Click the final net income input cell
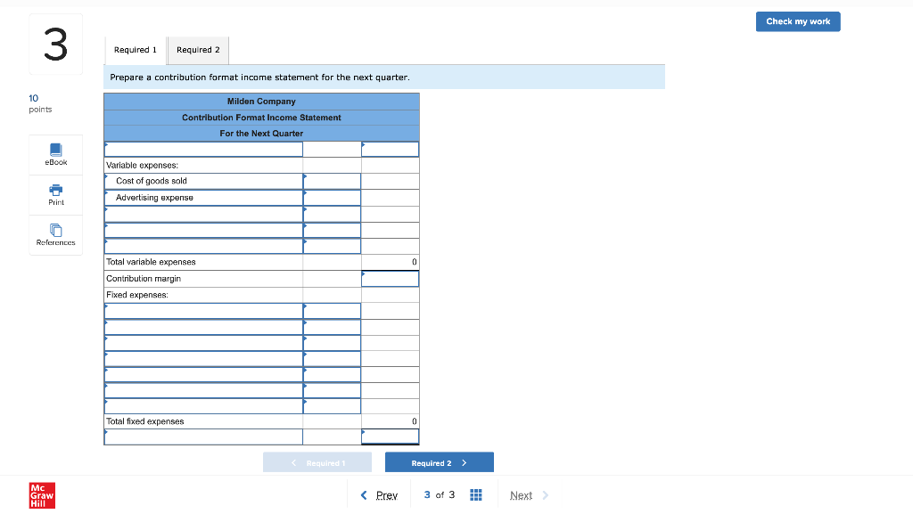Screen dimensions: 913x514 point(390,436)
